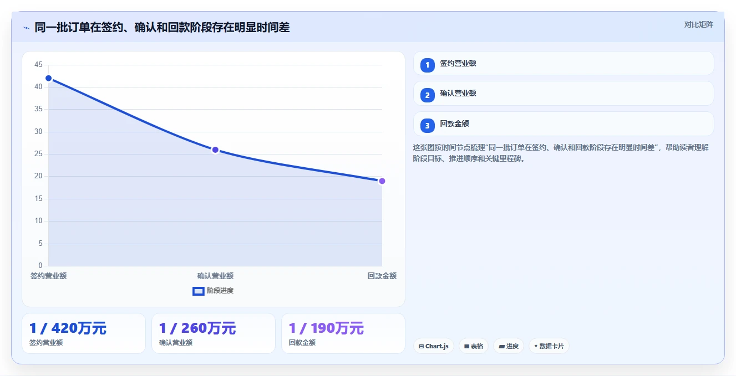Click the 签约营业额 x-axis label

tap(49, 276)
